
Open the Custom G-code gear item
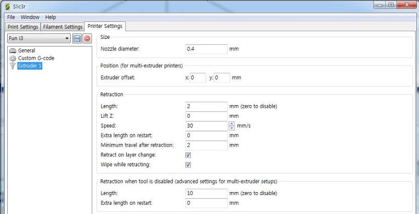(13, 58)
